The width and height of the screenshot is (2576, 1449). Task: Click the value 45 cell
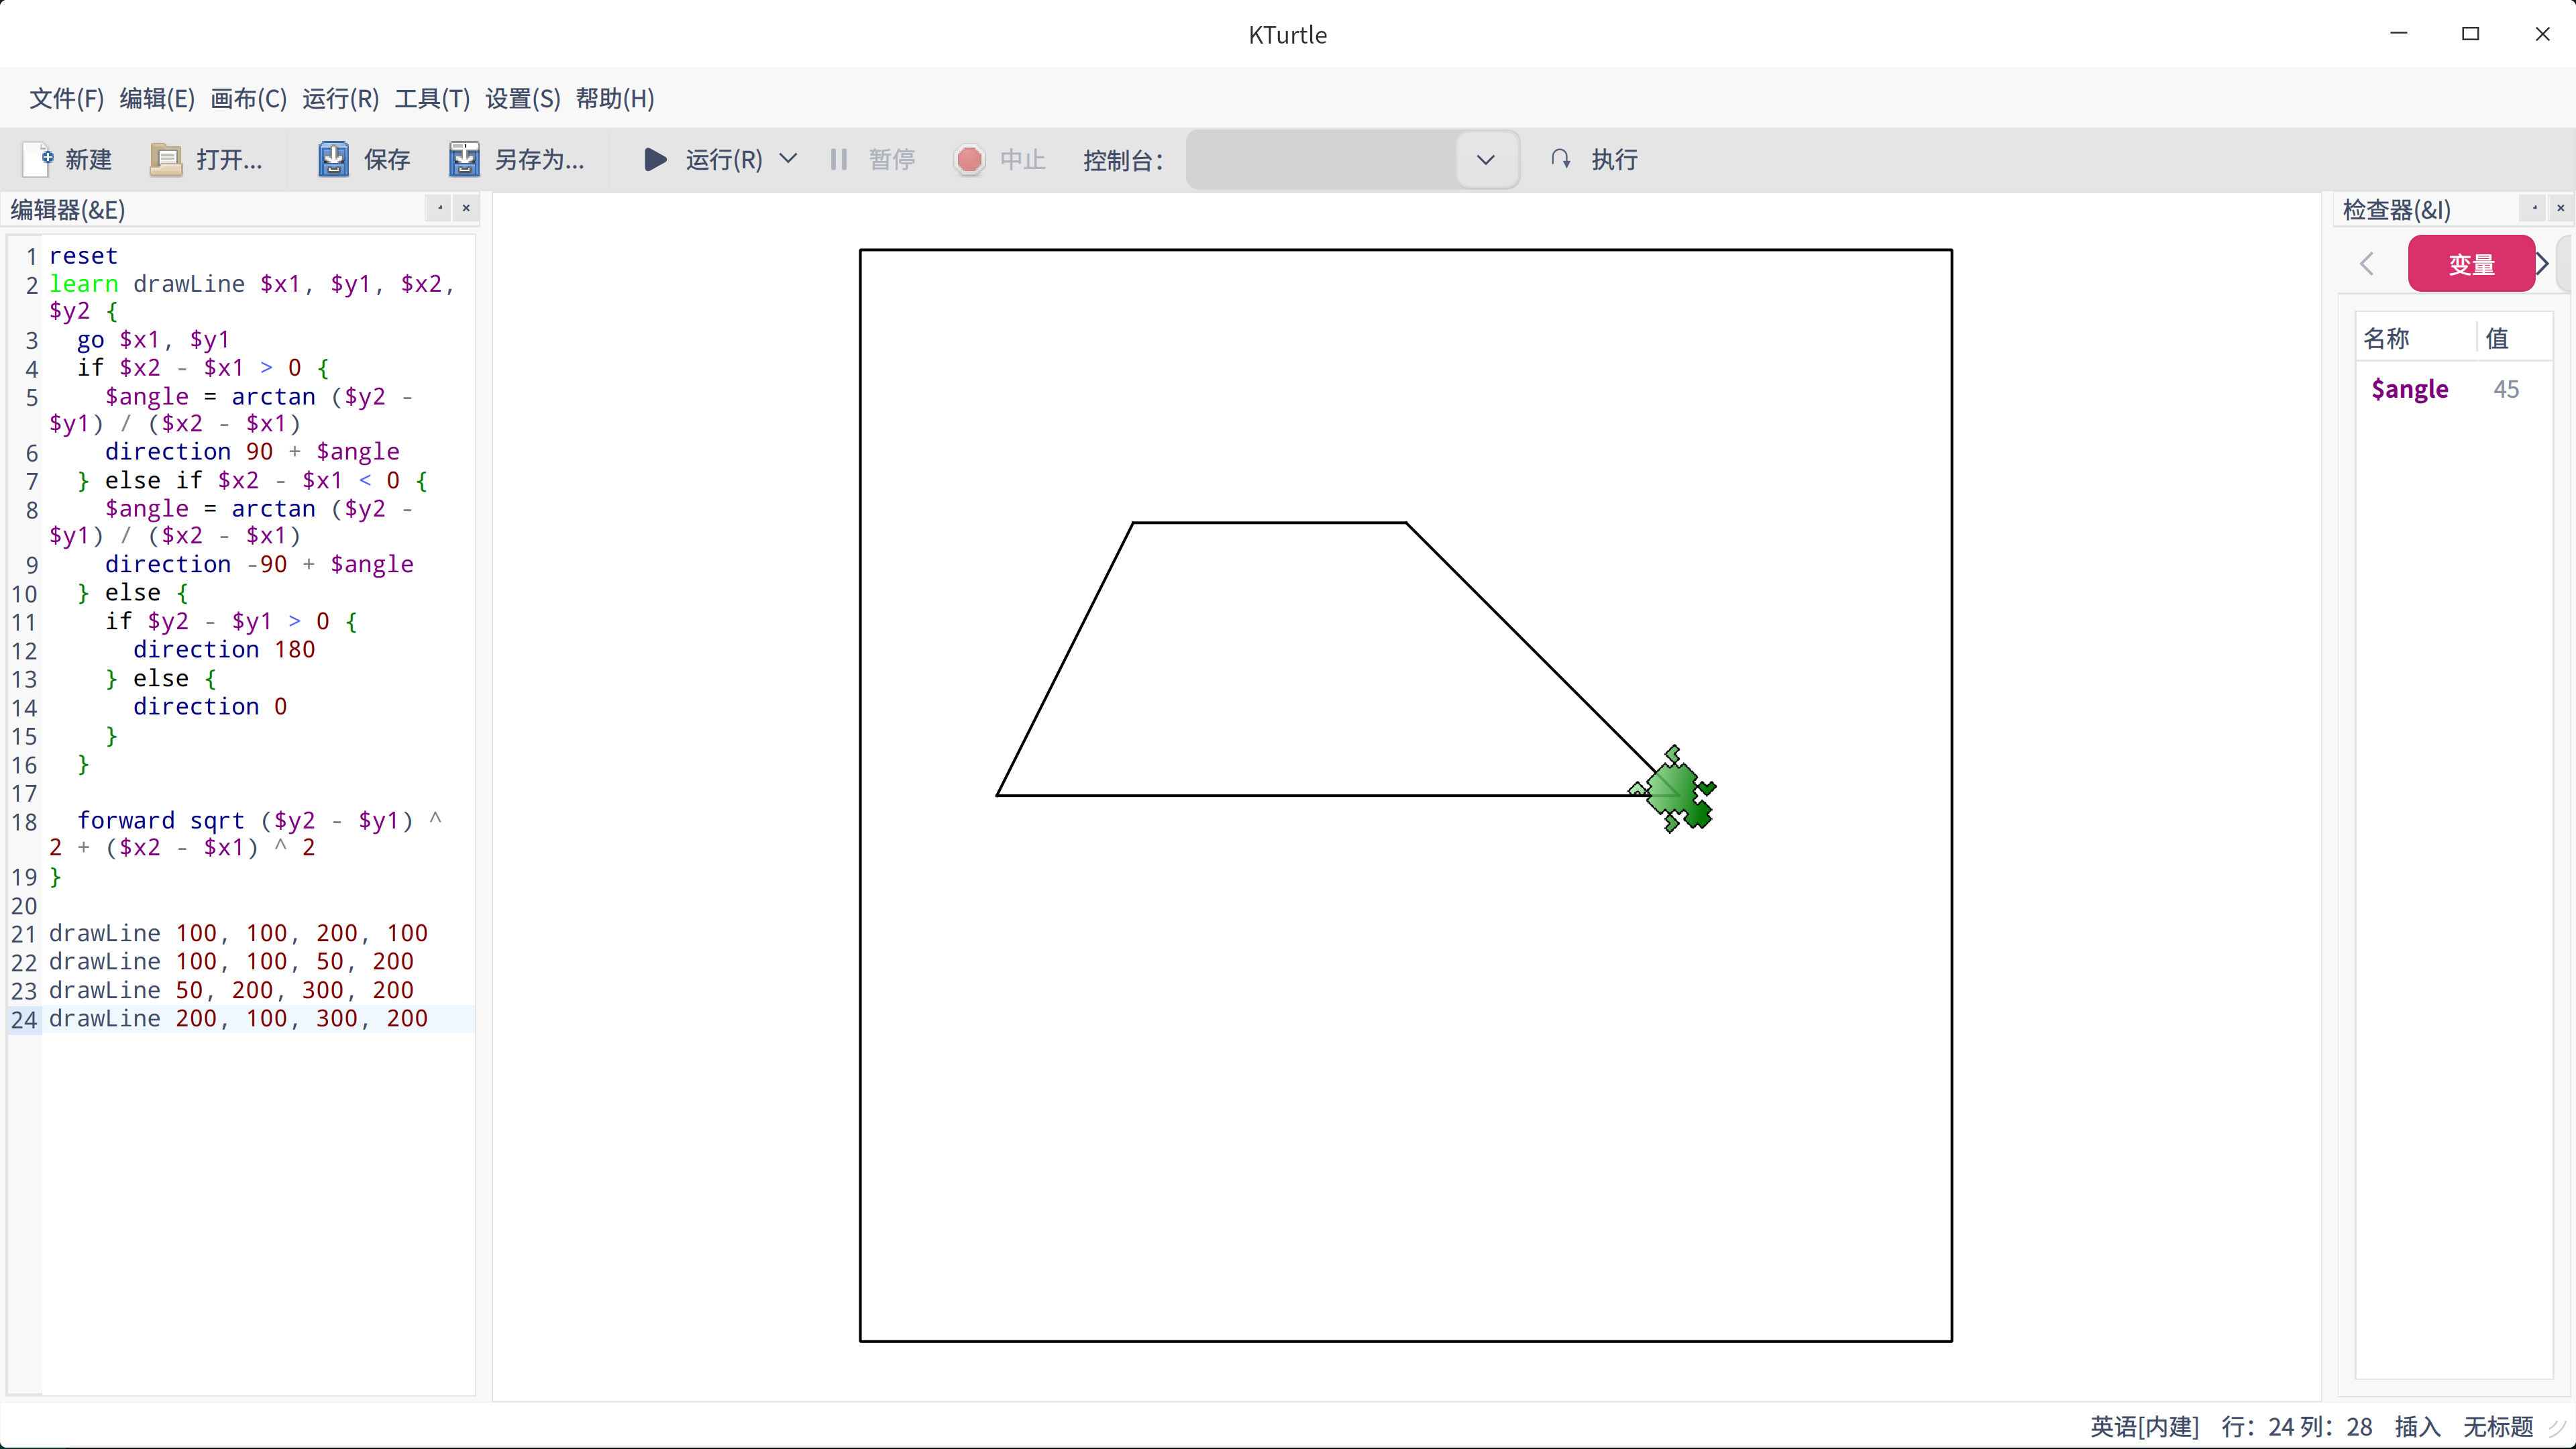(x=2506, y=389)
